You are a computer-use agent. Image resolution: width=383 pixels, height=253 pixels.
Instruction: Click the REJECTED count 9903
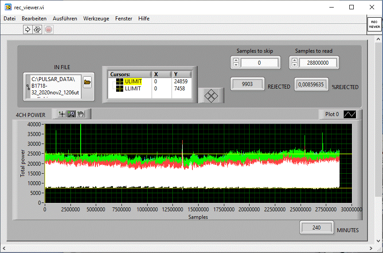point(247,84)
